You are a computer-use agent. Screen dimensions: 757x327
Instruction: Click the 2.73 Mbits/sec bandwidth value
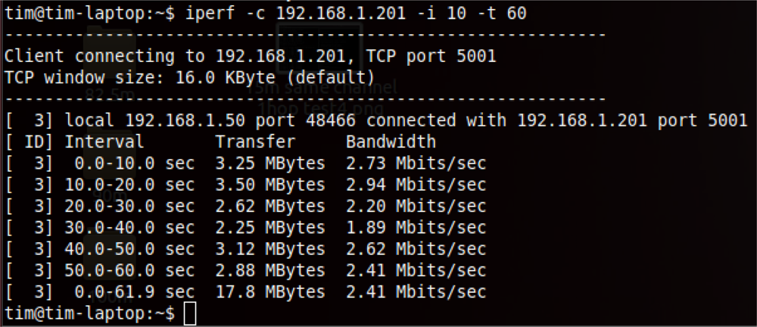click(x=416, y=163)
